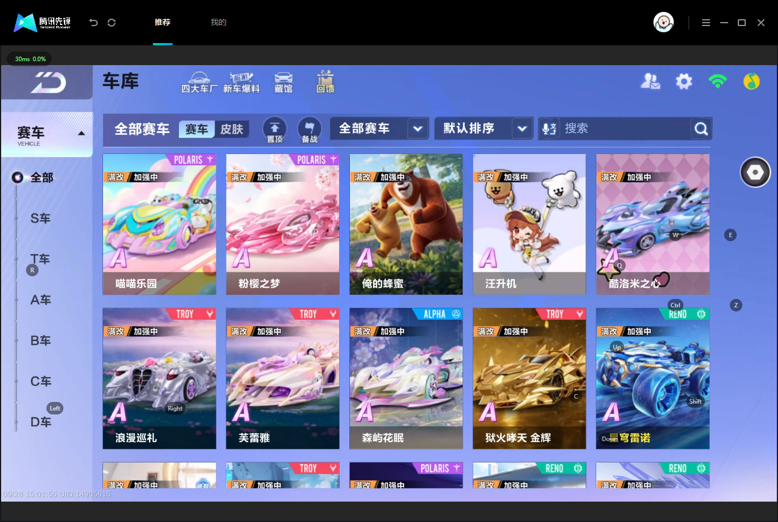Select the 狱火哮天 金辉 car card
The image size is (778, 522).
pos(529,378)
